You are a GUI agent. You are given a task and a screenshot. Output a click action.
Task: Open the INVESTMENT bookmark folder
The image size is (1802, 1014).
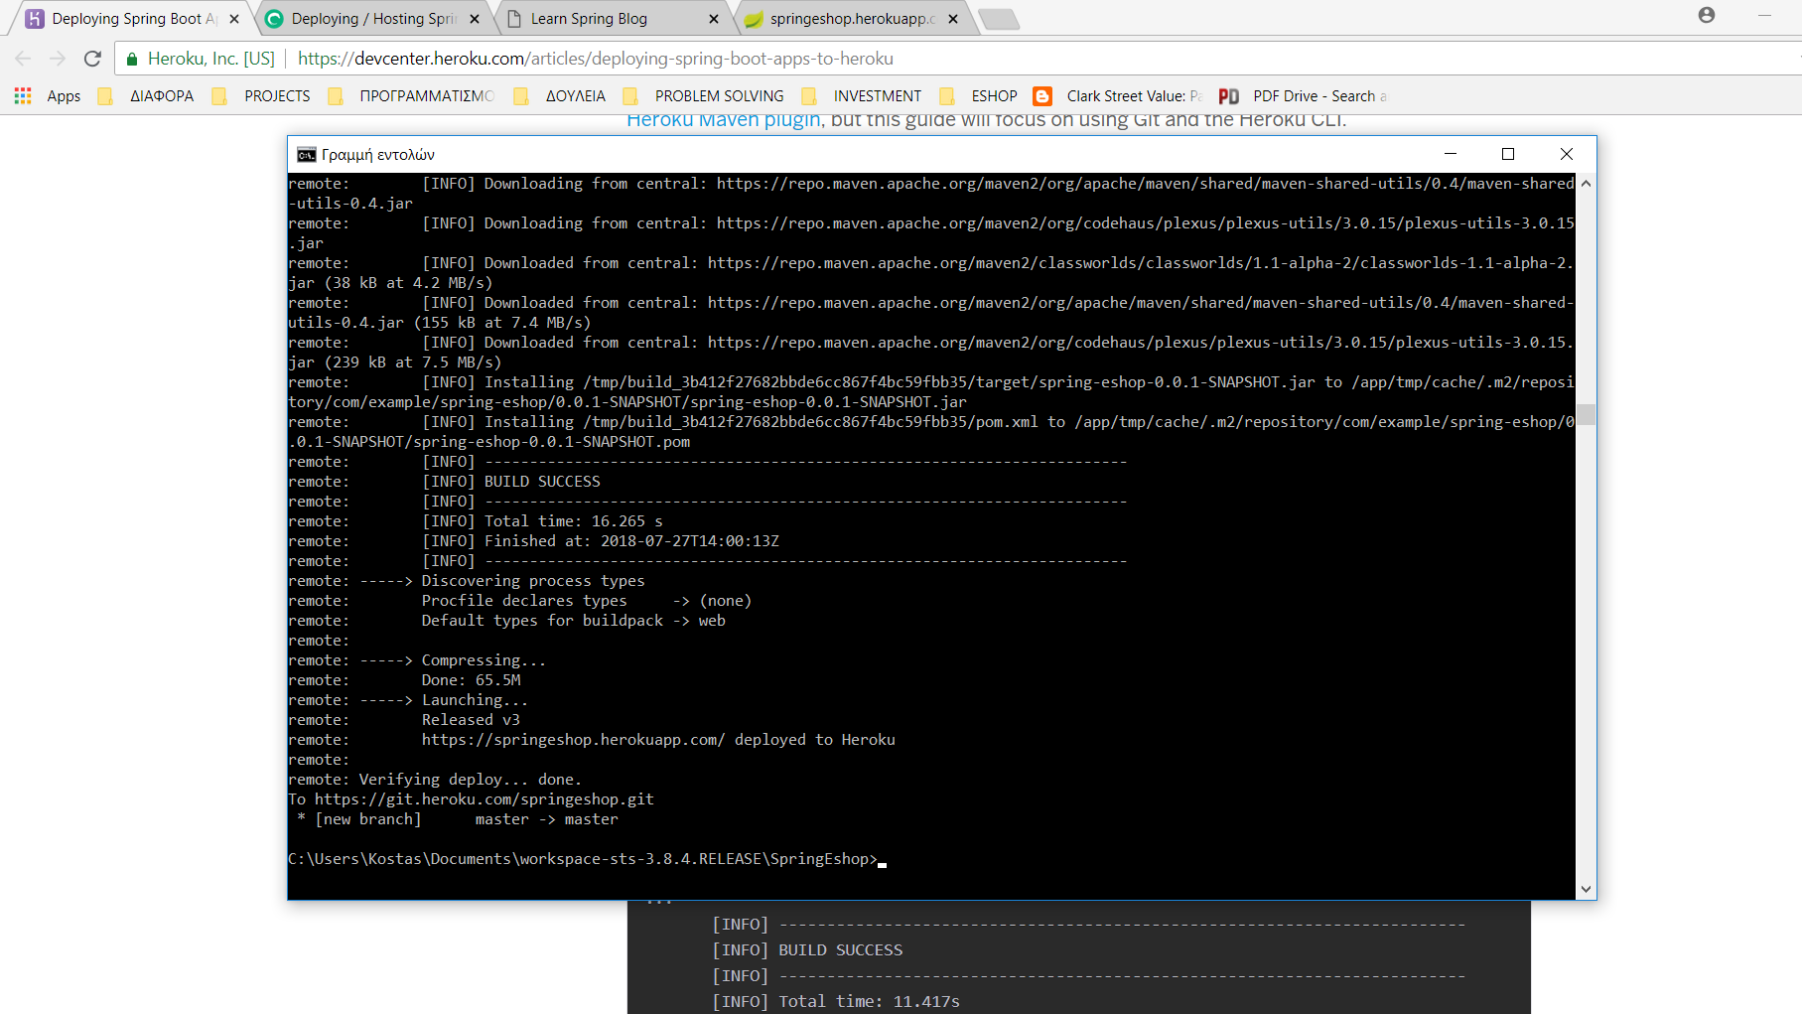(862, 96)
